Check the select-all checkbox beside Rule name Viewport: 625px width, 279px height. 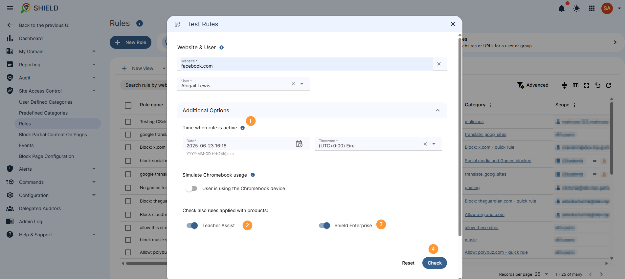tap(128, 105)
